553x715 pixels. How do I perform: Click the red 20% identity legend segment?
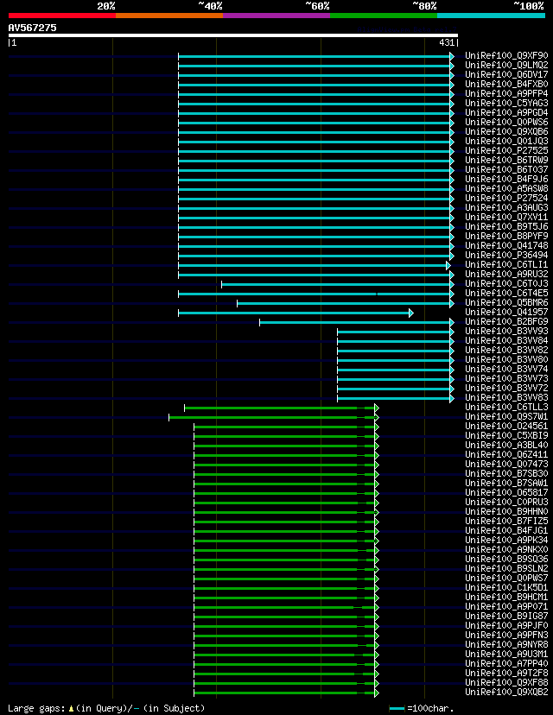pos(62,16)
